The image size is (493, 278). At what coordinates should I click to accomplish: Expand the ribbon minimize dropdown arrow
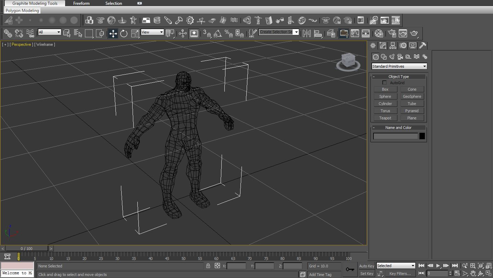pos(139,3)
